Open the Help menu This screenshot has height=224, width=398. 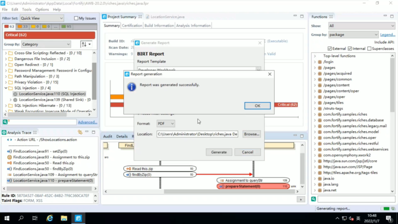tap(57, 9)
